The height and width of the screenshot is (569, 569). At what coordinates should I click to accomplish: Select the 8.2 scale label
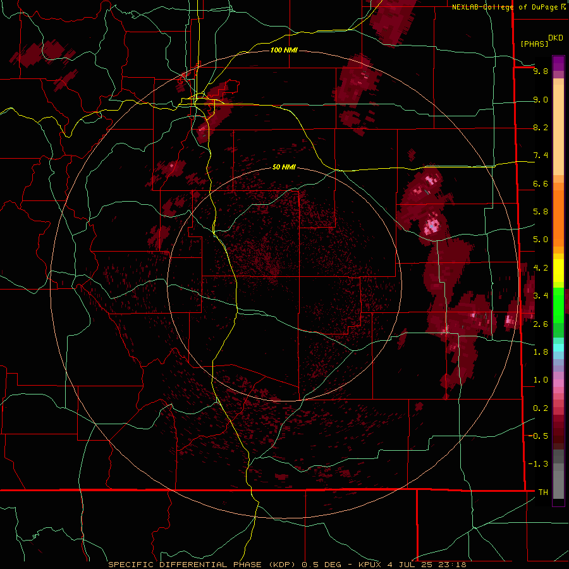[x=541, y=127]
